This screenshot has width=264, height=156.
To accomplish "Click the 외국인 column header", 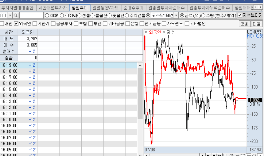I will 28,32.
